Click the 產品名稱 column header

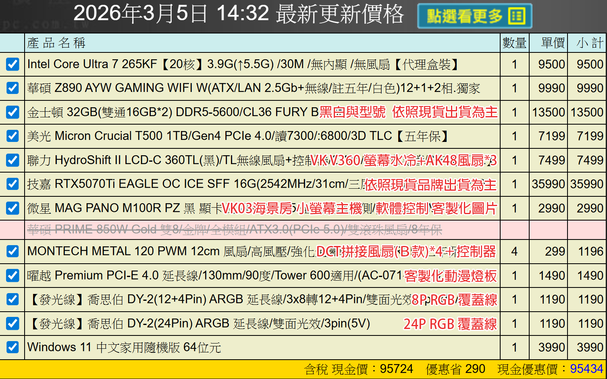point(56,43)
